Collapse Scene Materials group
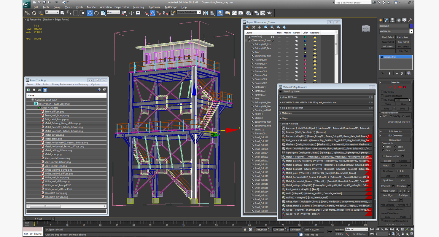439x237 pixels. pos(281,124)
